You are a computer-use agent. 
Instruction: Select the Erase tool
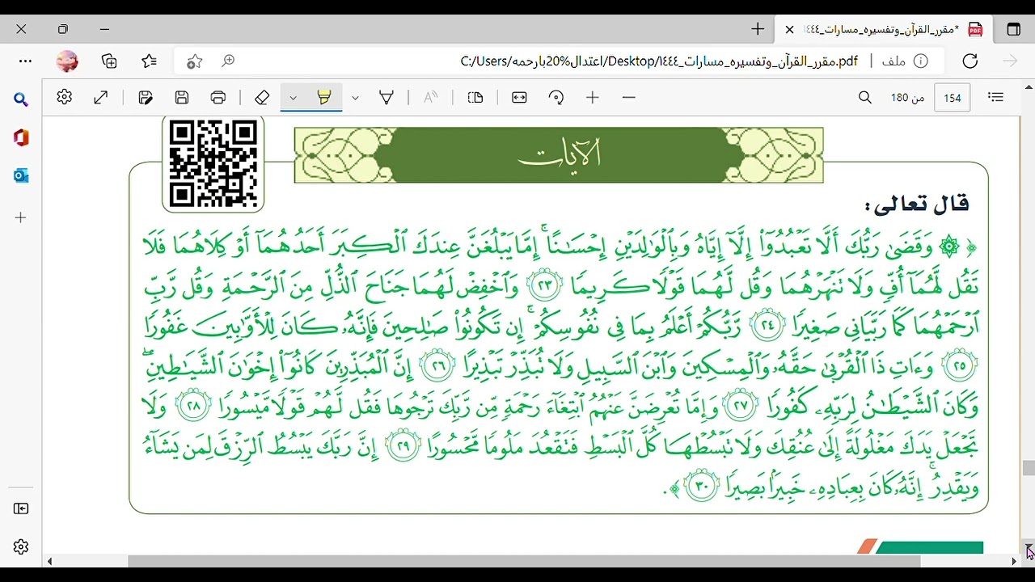261,97
